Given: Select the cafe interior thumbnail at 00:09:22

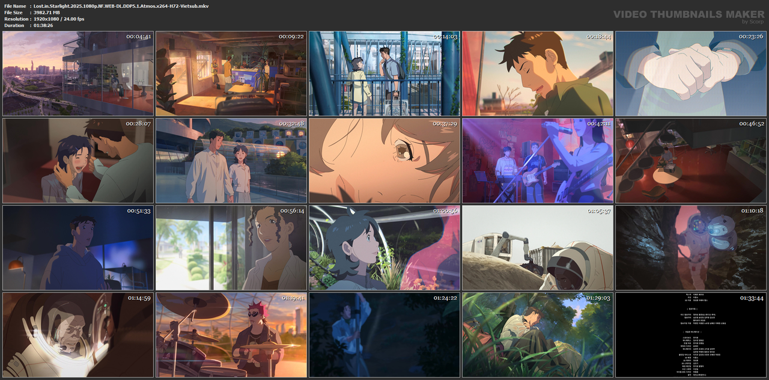Looking at the screenshot, I should (x=231, y=74).
